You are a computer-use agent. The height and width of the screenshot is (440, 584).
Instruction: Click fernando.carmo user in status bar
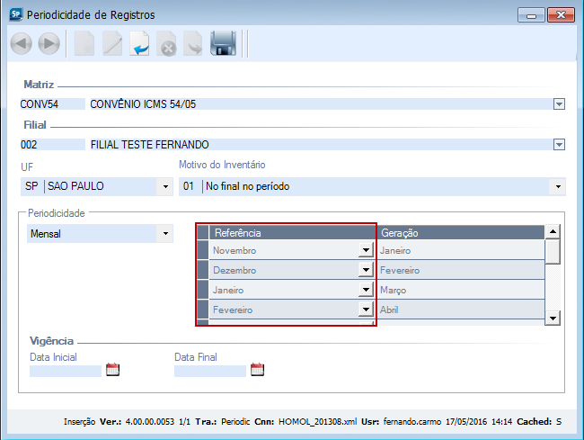412,422
